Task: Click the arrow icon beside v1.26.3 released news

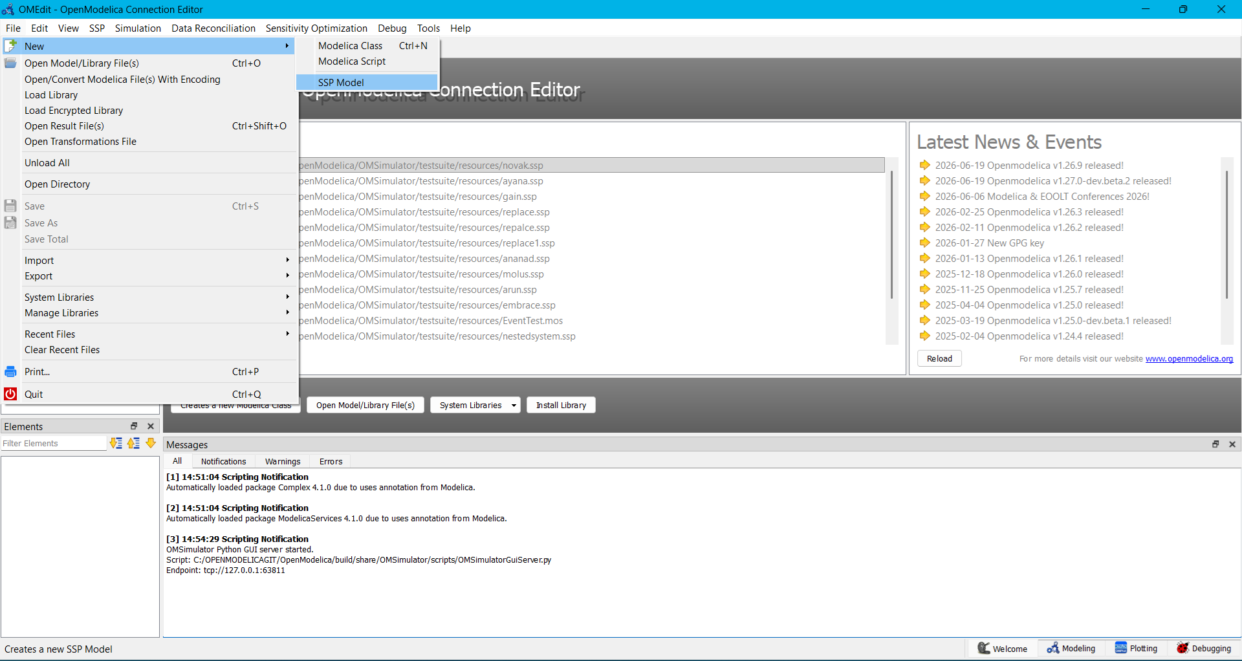Action: pos(925,211)
